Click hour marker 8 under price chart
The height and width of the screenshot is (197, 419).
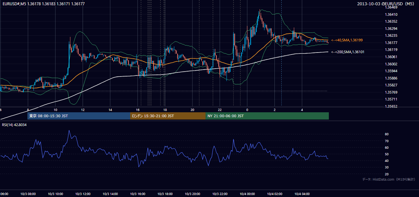pos(28,110)
